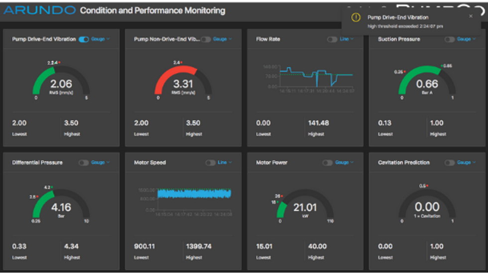The height and width of the screenshot is (274, 488).
Task: Click the Flow Rate line chart
Action: click(x=316, y=77)
